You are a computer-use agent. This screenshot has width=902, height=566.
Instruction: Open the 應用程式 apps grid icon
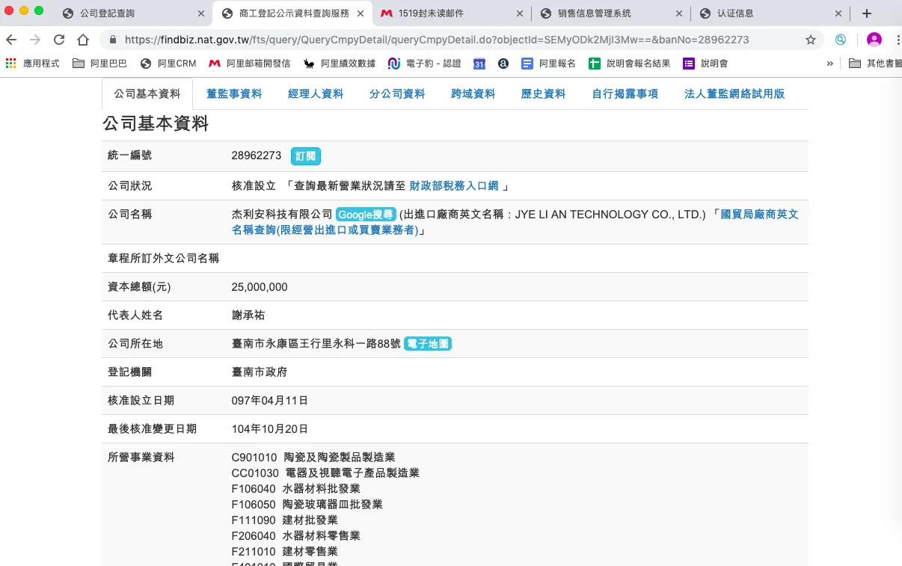tap(10, 64)
